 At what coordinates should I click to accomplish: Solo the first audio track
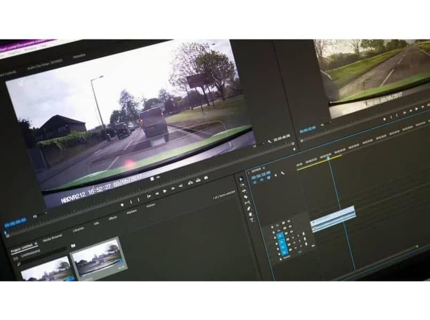(298, 236)
